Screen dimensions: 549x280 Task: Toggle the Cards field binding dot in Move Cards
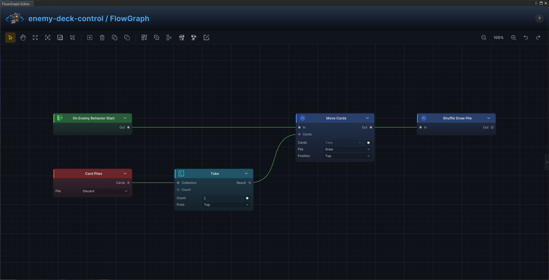[368, 143]
